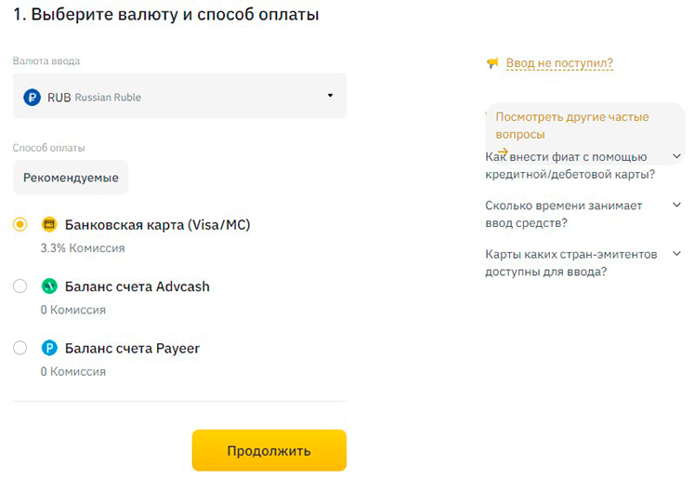Select the Баланс счета Advcash radio option

20,286
